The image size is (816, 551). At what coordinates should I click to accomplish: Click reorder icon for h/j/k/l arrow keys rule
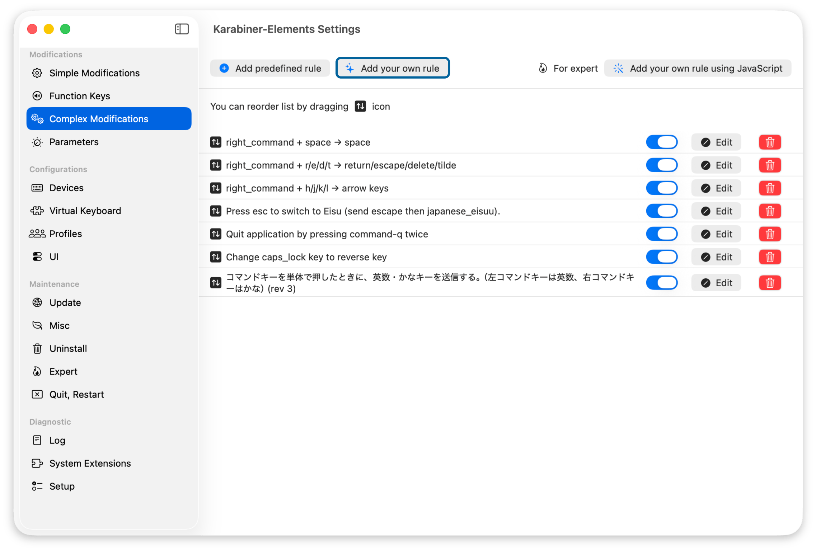point(216,188)
